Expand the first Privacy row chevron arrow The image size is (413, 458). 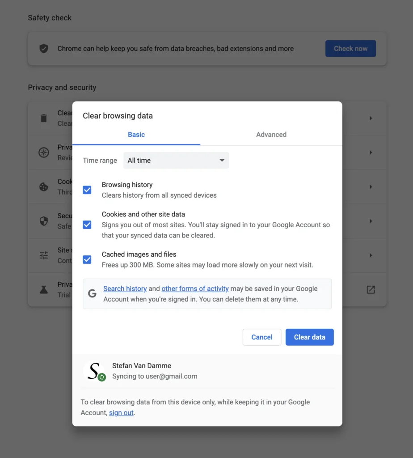tap(371, 118)
